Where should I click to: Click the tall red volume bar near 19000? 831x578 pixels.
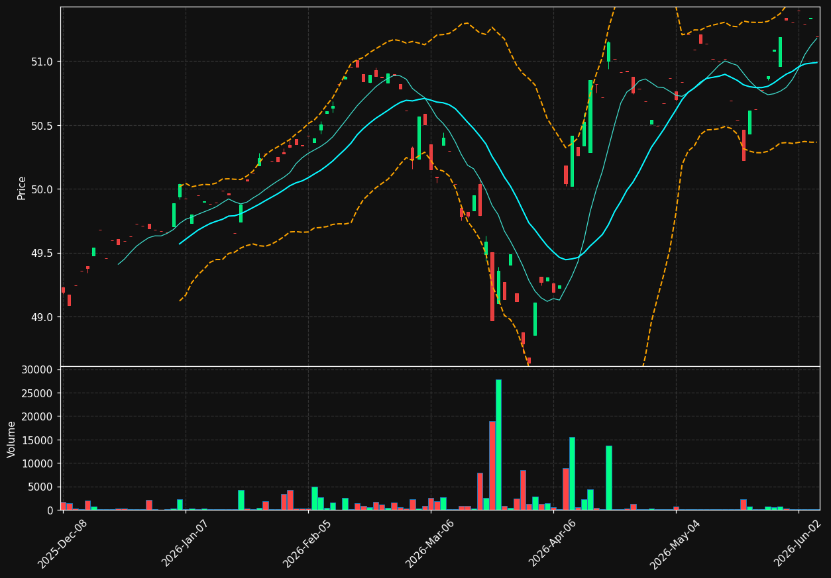[x=492, y=465]
